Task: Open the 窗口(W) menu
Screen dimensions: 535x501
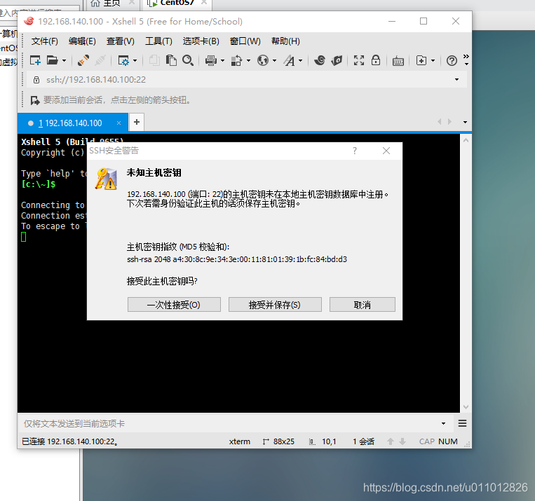Action: tap(245, 41)
